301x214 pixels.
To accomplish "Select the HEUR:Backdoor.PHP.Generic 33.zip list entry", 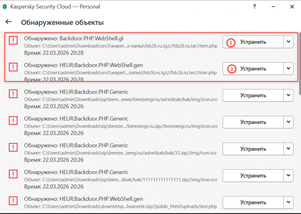I will [113, 149].
